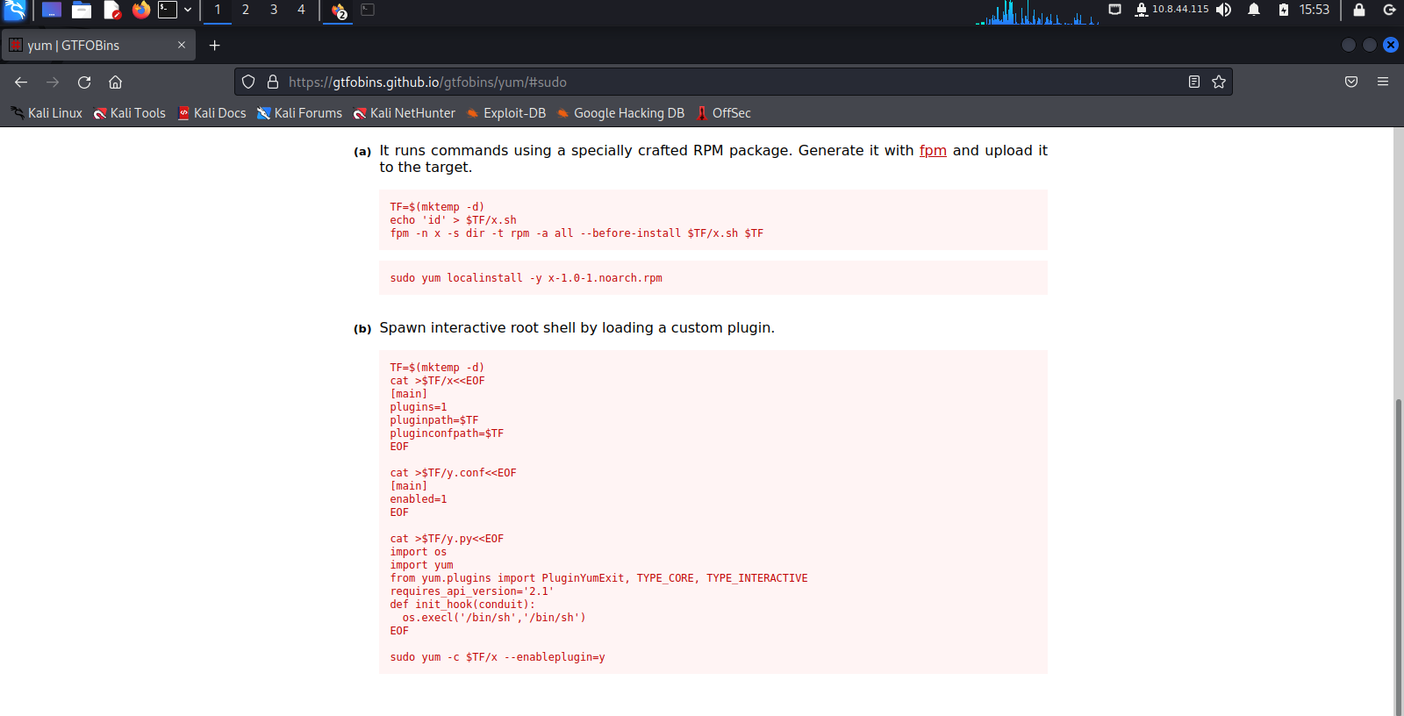Click the 'sudo yum localinstall' command text

[526, 278]
